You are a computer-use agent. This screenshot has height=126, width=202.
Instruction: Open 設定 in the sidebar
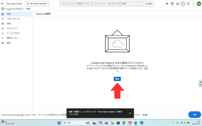click(9, 43)
